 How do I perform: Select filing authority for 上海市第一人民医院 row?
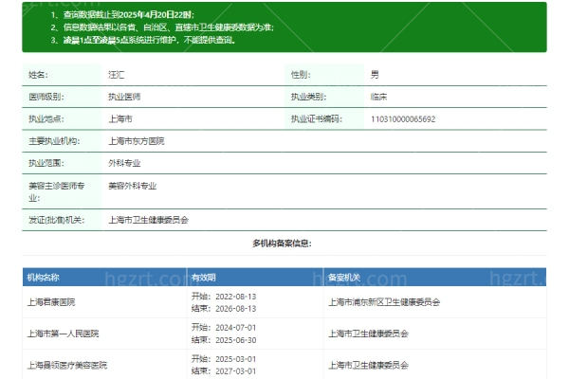tap(368, 334)
